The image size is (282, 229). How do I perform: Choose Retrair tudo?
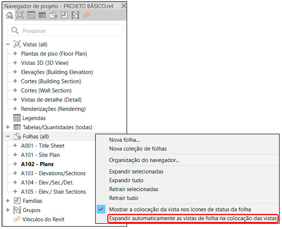pos(124,198)
